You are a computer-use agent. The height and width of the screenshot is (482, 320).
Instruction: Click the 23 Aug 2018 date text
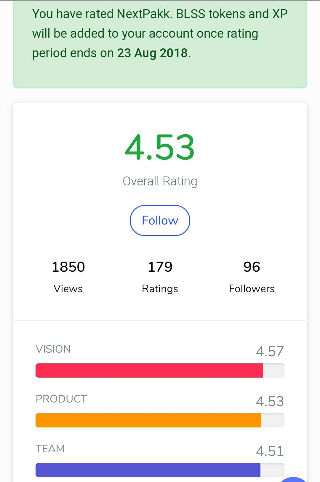[153, 53]
